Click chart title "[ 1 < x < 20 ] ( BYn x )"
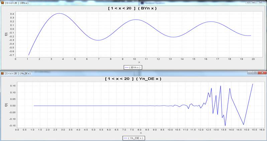The height and width of the screenshot is (141, 267). (x=132, y=8)
